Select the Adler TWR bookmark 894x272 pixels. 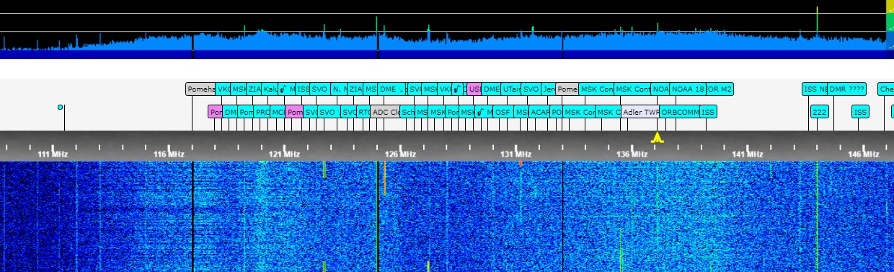640,112
